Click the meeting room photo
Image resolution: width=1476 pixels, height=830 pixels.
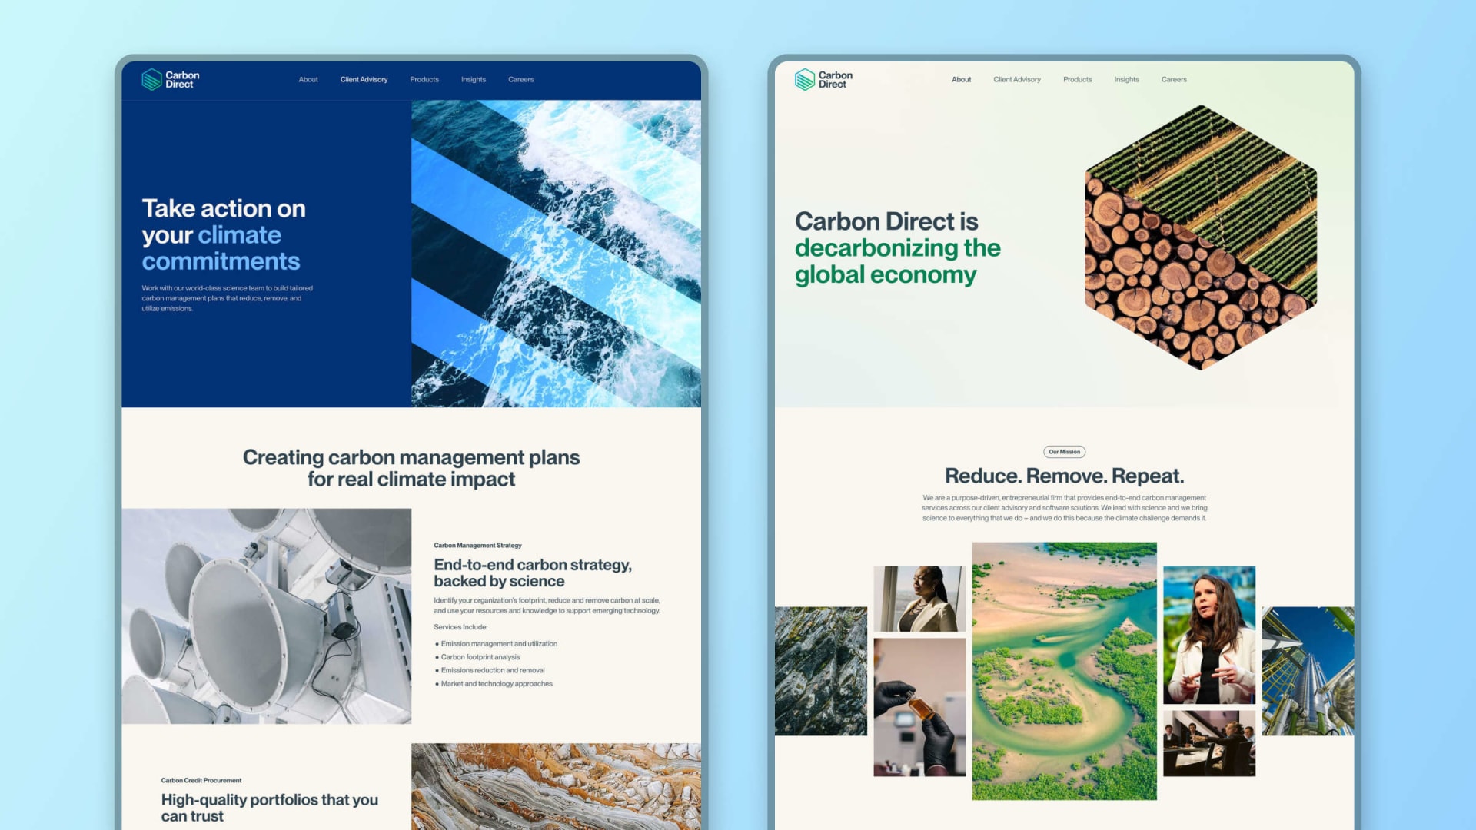pos(1209,743)
